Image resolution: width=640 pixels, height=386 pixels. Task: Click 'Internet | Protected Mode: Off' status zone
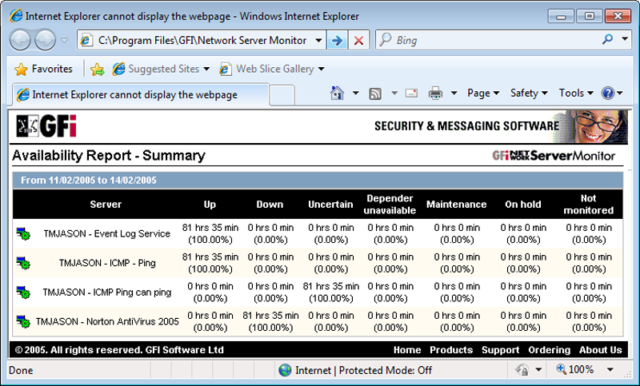[x=355, y=370]
